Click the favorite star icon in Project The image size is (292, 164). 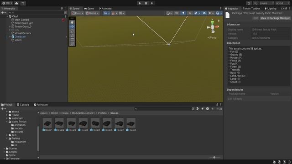212,109
